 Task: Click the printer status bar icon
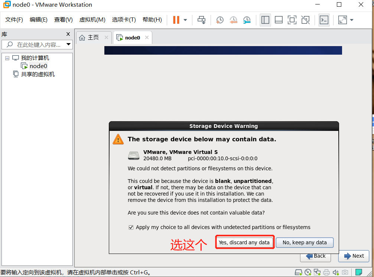(x=326, y=272)
